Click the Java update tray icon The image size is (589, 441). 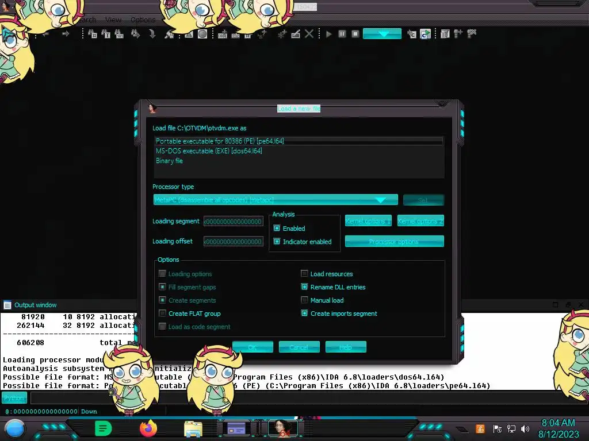tap(480, 428)
